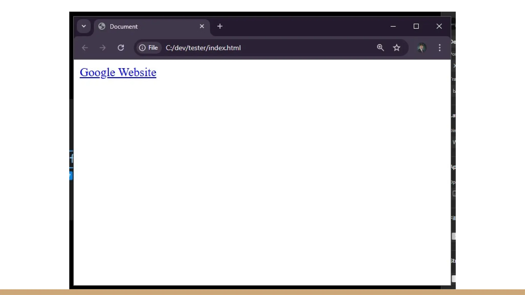Screen dimensions: 525x295
Task: Minimize the browser window
Action: 393,26
